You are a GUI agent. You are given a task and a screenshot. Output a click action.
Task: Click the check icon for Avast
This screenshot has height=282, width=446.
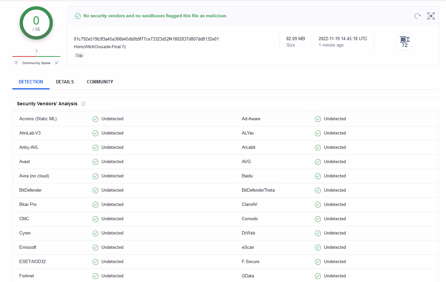click(x=95, y=162)
